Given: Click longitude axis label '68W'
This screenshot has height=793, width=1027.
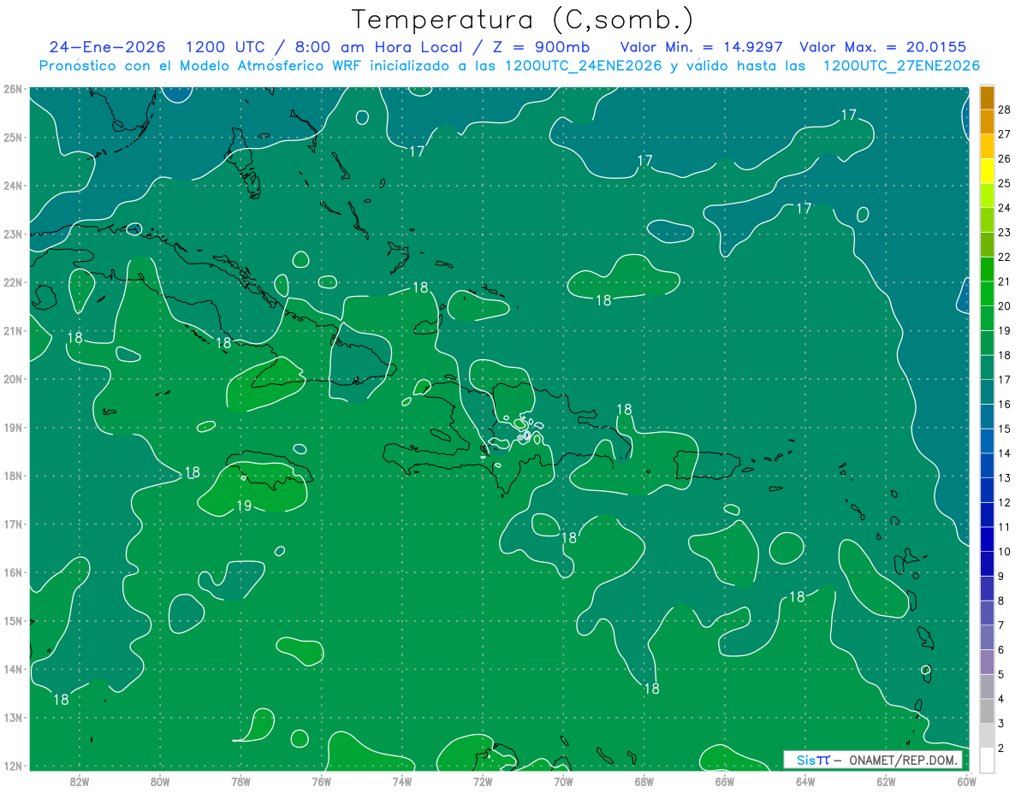Looking at the screenshot, I should click(644, 781).
